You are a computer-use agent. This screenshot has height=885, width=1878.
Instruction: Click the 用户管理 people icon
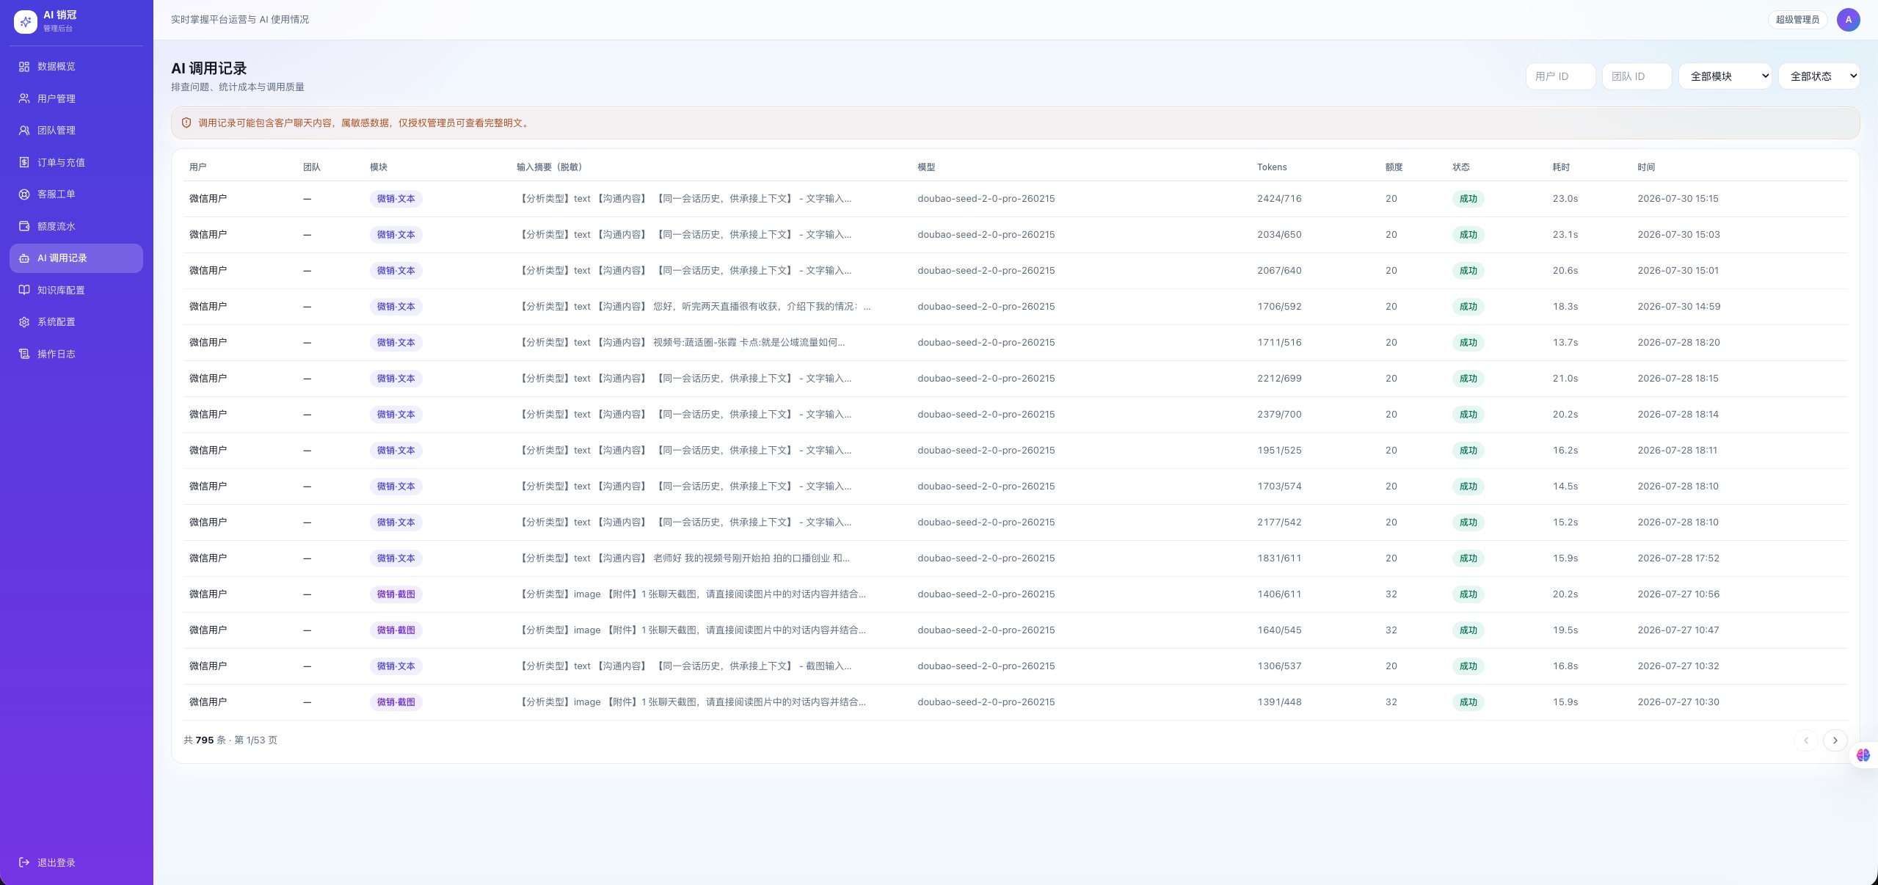pyautogui.click(x=24, y=98)
